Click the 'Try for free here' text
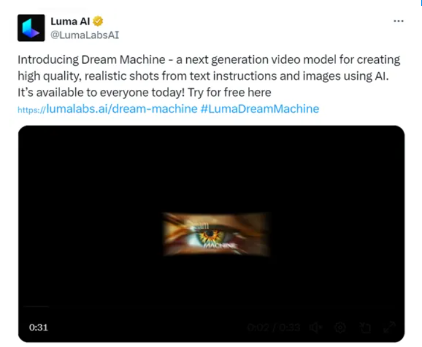This screenshot has height=347, width=422. (229, 92)
